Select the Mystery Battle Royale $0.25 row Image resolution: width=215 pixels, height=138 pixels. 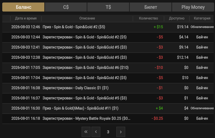tap(108, 119)
